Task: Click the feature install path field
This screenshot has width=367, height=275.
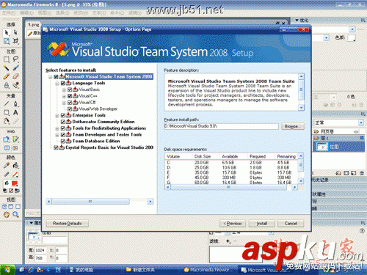Action: pyautogui.click(x=221, y=126)
